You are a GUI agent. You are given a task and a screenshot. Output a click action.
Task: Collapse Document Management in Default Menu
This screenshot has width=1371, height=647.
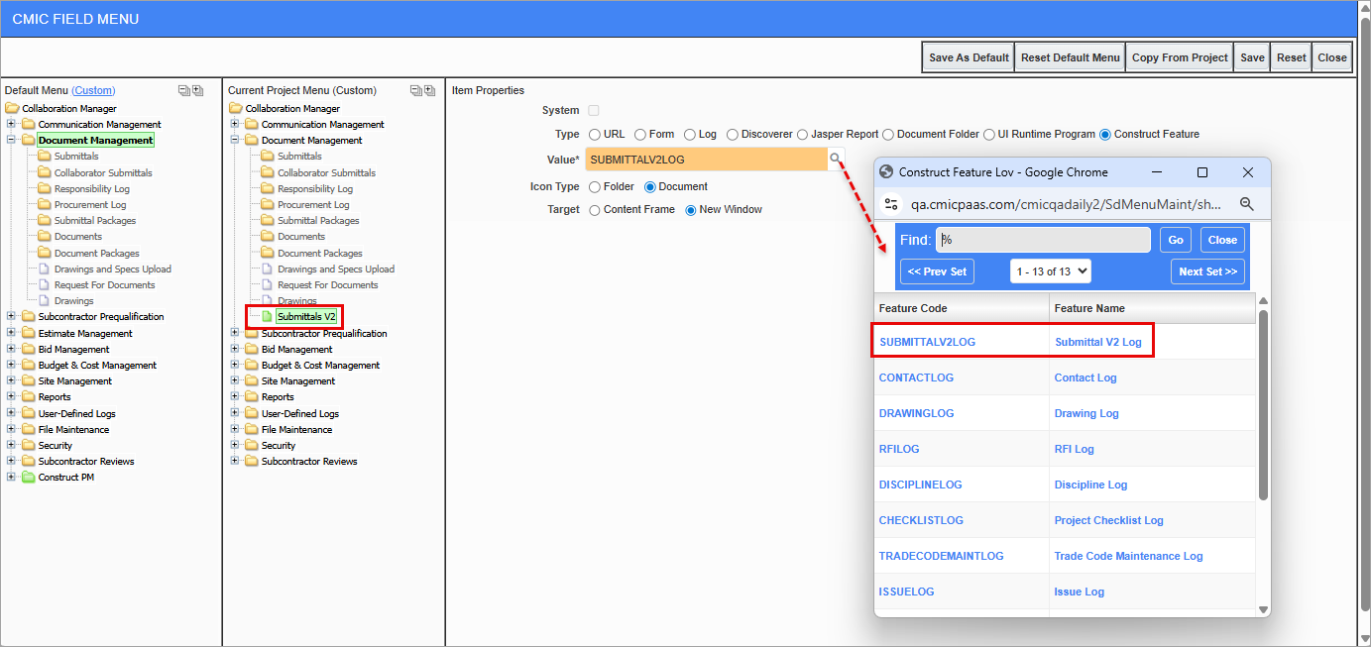(12, 141)
